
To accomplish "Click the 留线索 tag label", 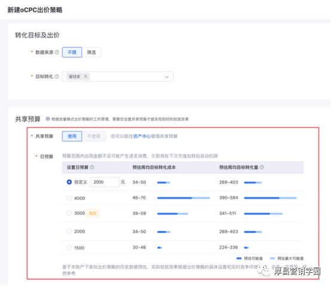I will (75, 76).
